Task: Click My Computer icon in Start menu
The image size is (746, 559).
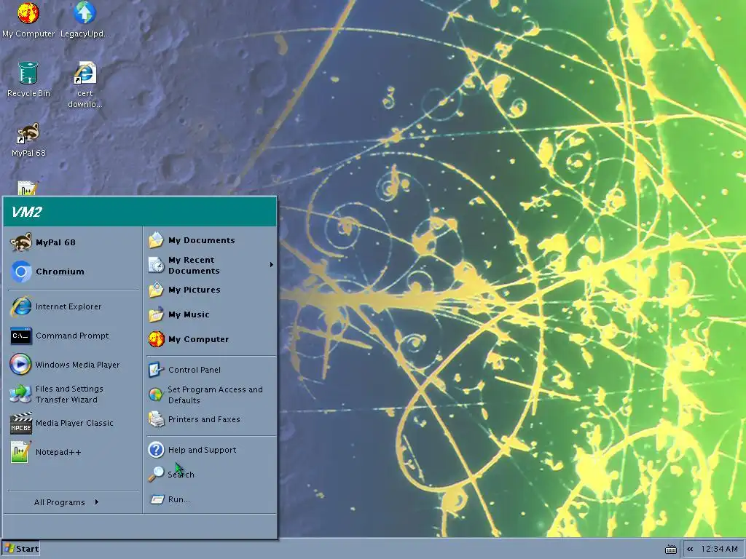Action: point(156,339)
